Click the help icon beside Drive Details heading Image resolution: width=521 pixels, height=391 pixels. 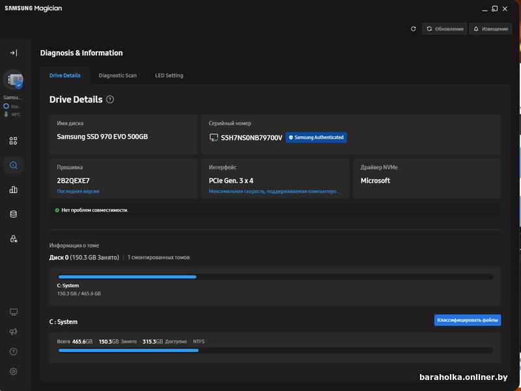click(110, 100)
